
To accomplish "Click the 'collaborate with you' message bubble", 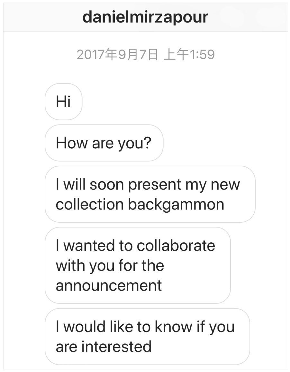I will (x=137, y=265).
